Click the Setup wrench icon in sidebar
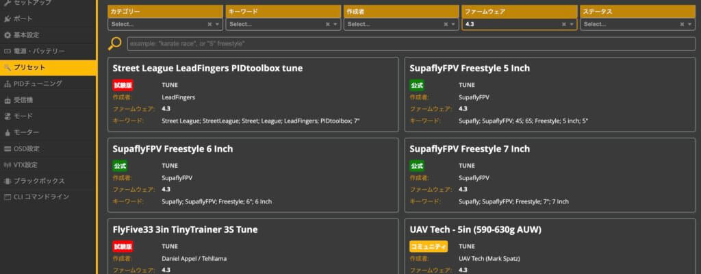 pos(7,3)
